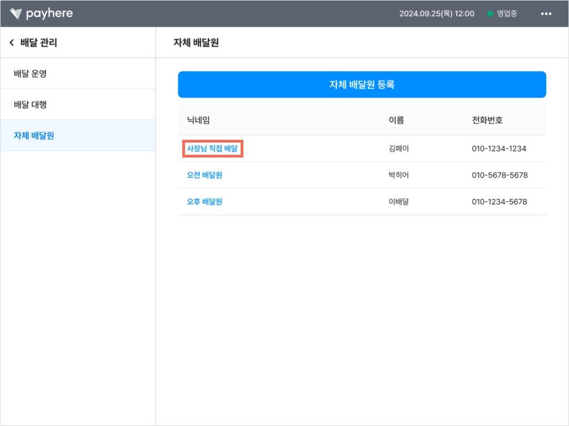Open the 사장님 직접 배달 courier
This screenshot has height=426, width=569.
pyautogui.click(x=212, y=149)
